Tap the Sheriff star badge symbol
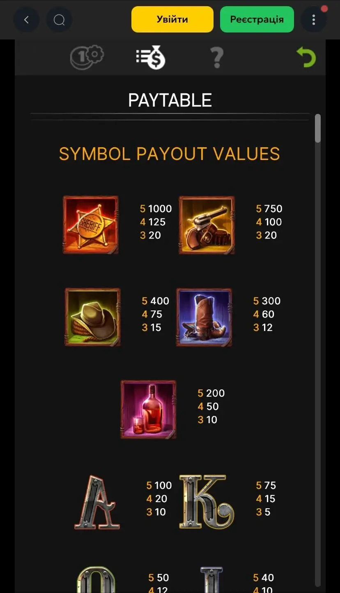Image resolution: width=340 pixels, height=593 pixels. pos(91,225)
